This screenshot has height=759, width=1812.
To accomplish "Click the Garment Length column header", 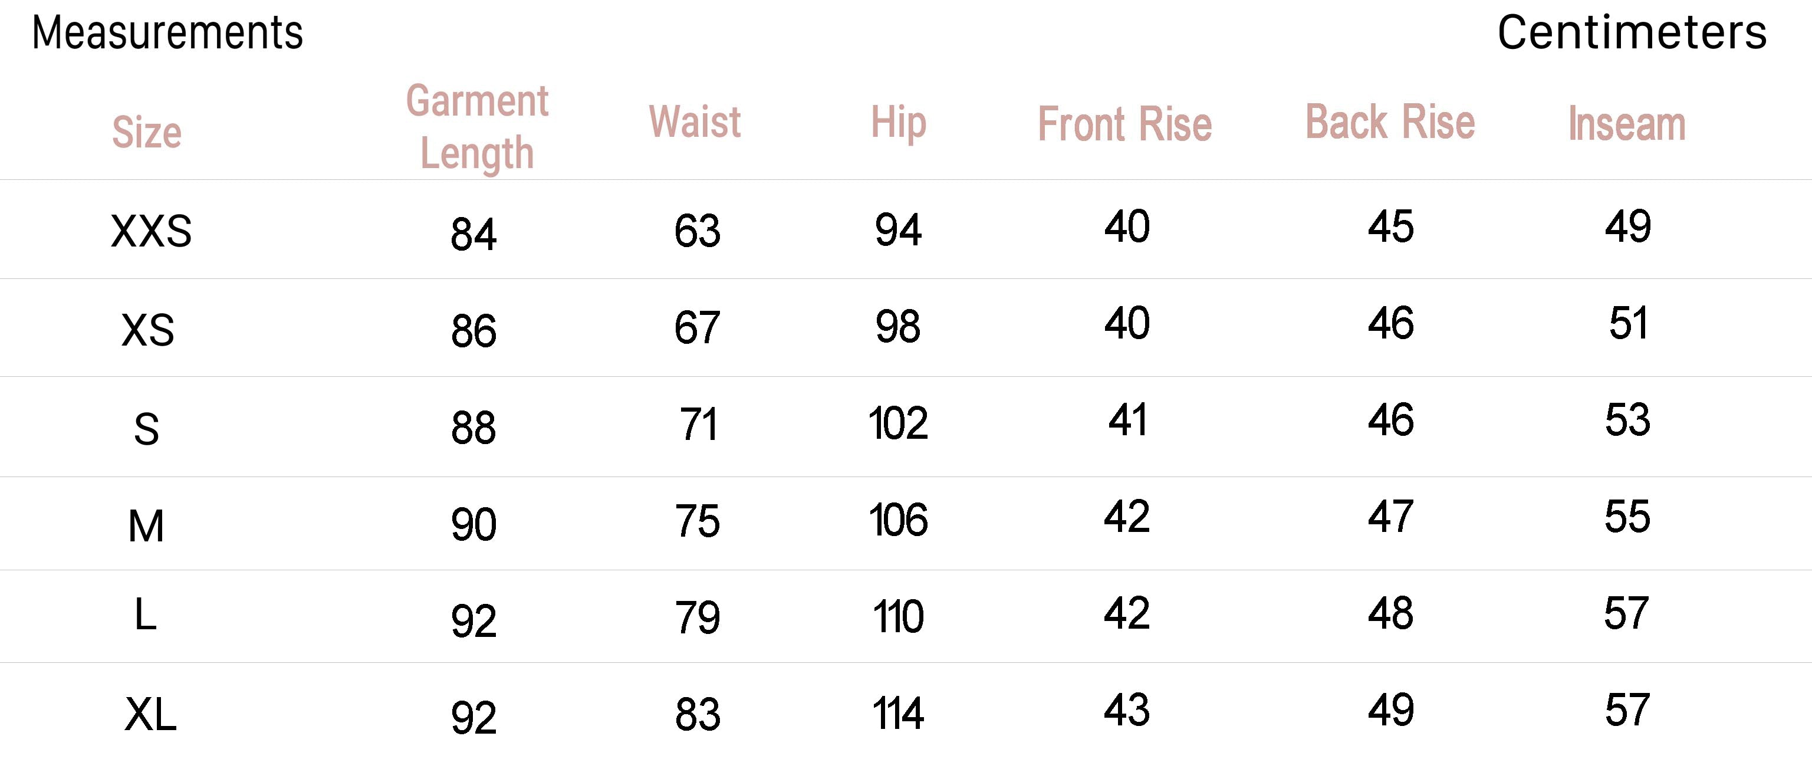I will (477, 127).
